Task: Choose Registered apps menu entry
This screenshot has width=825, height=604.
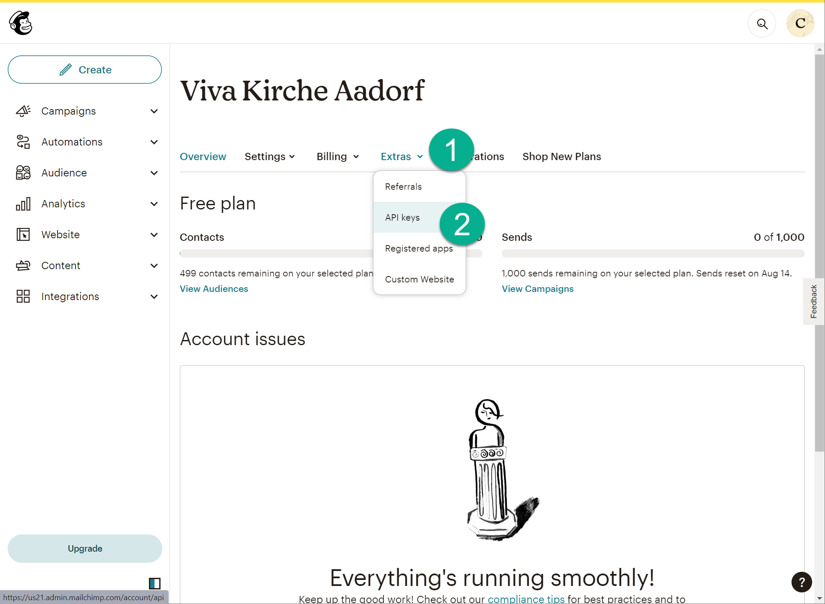Action: click(419, 249)
